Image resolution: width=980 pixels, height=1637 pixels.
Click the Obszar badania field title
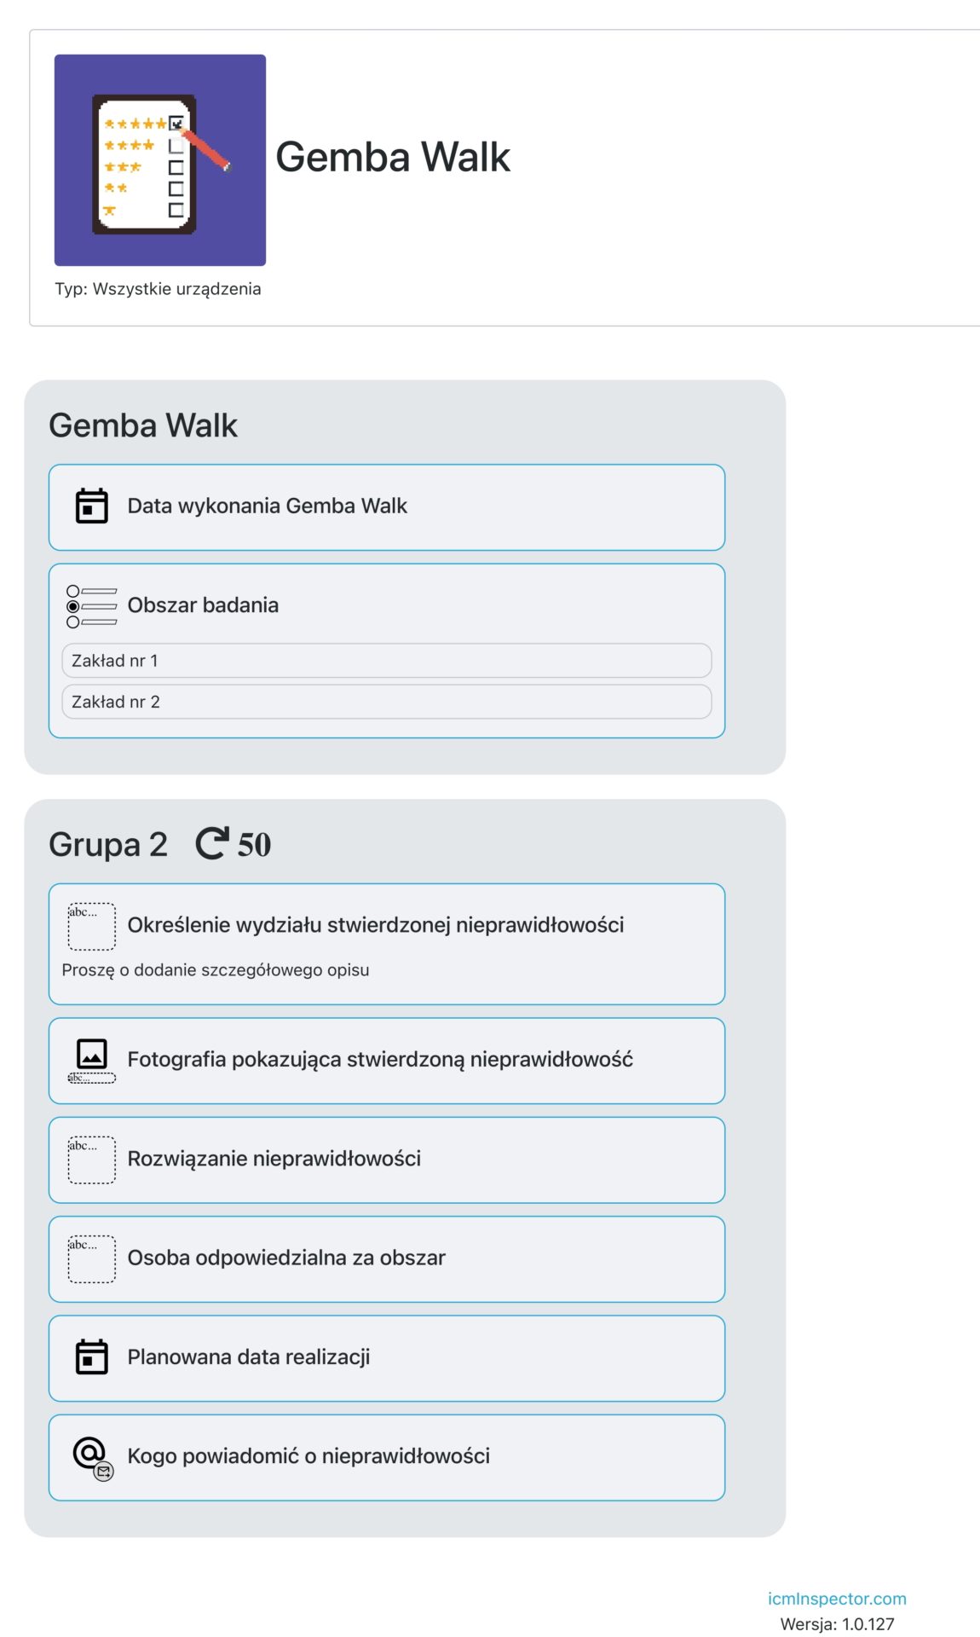(x=203, y=604)
